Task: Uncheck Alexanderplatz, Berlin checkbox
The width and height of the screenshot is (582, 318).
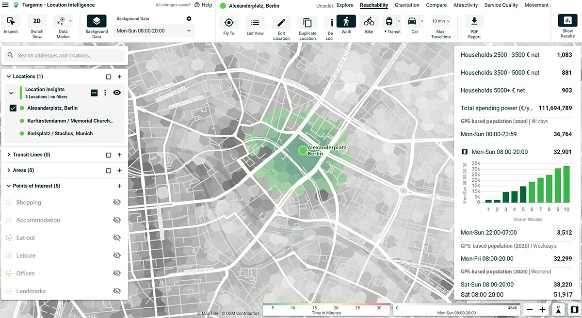Action: click(x=13, y=108)
